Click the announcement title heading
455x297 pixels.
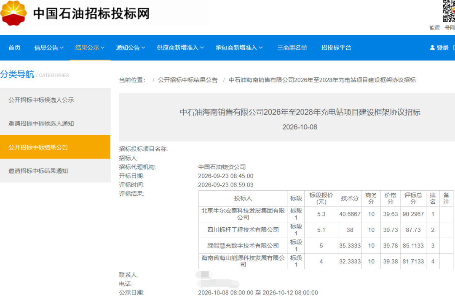click(300, 112)
